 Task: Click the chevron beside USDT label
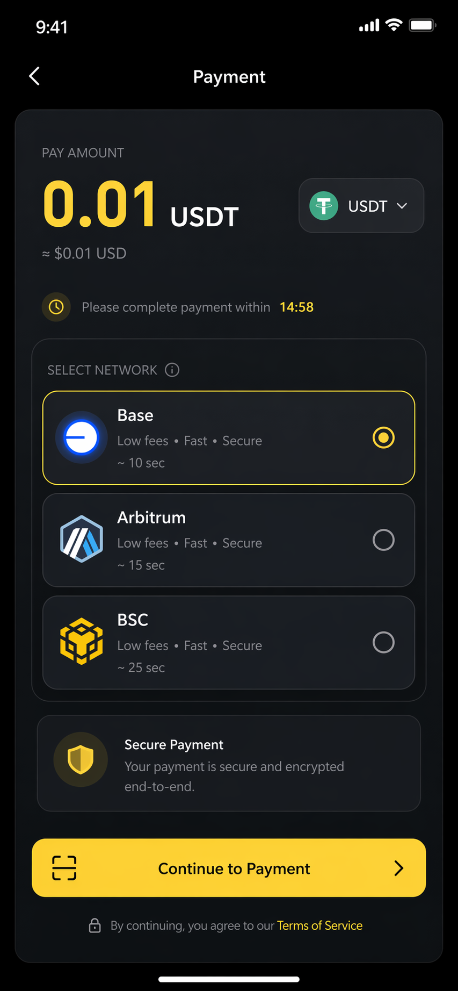click(401, 206)
